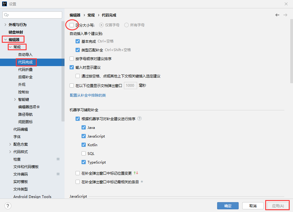Click the help question mark icon
Image resolution: width=293 pixels, height=212 pixels.
pyautogui.click(x=8, y=206)
